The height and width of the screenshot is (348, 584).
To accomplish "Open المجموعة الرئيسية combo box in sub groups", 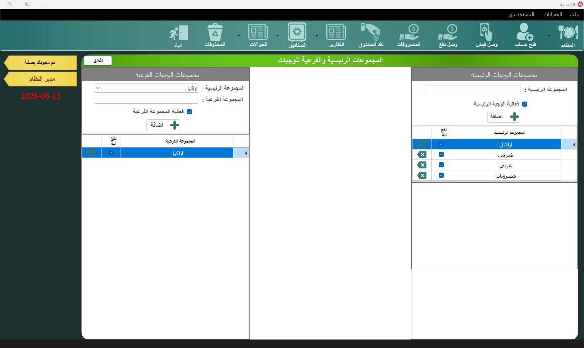I will point(146,88).
